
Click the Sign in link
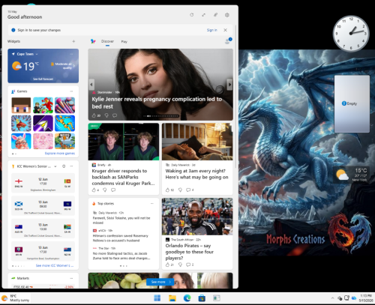pos(212,30)
